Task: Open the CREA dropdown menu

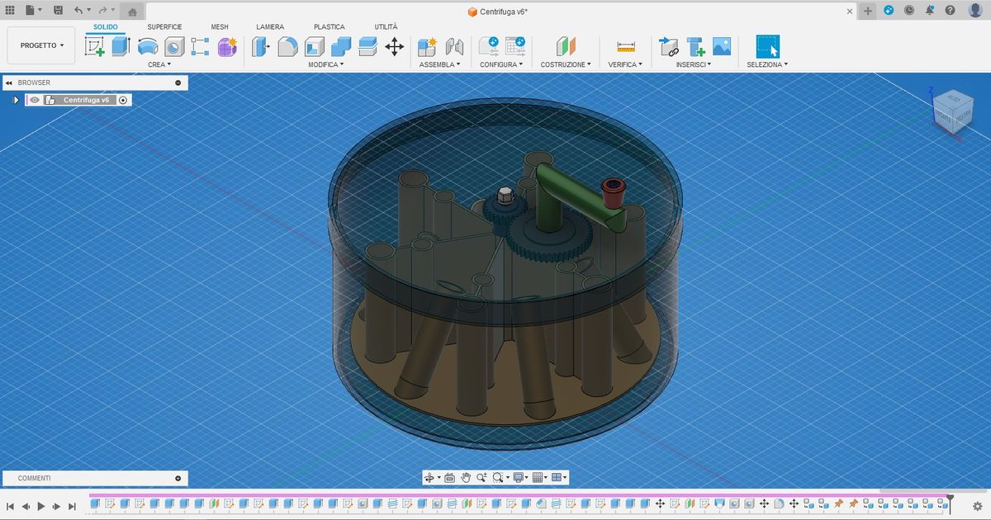Action: 159,64
